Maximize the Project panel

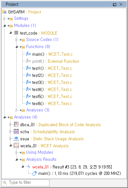115,4
